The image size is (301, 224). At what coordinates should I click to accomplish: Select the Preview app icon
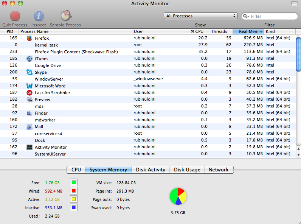click(x=29, y=99)
